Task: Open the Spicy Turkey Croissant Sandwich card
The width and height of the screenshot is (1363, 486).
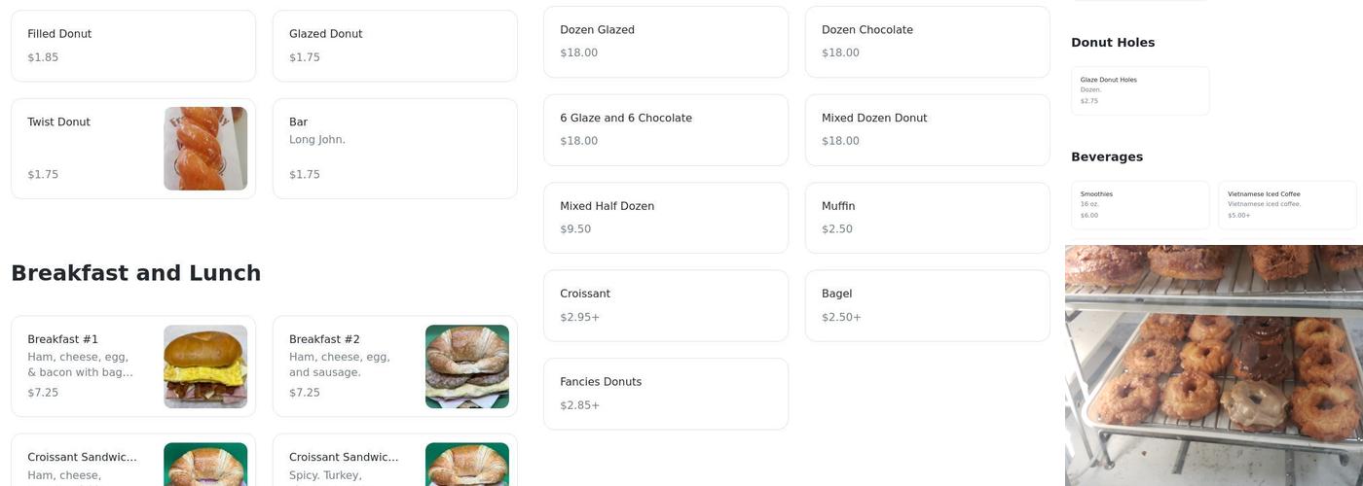Action: (394, 463)
